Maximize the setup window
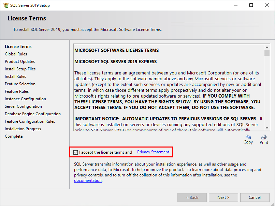 [251, 5]
